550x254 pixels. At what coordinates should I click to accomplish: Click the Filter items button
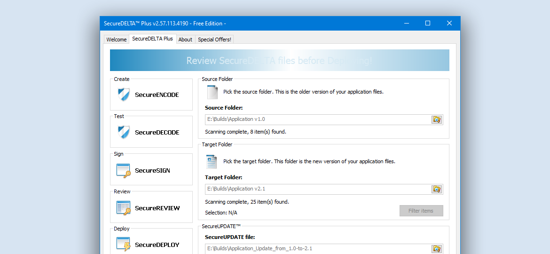point(421,211)
